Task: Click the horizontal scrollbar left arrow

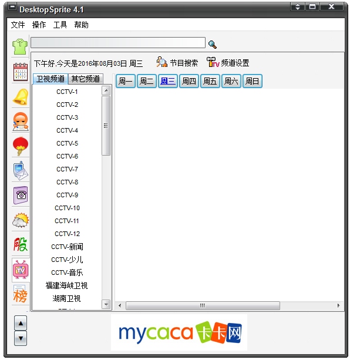Action: tap(120, 305)
